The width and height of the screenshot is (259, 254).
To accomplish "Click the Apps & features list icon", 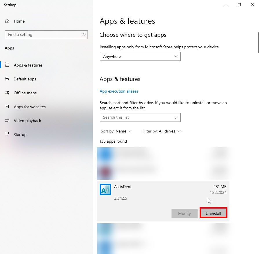I will pos(7,65).
